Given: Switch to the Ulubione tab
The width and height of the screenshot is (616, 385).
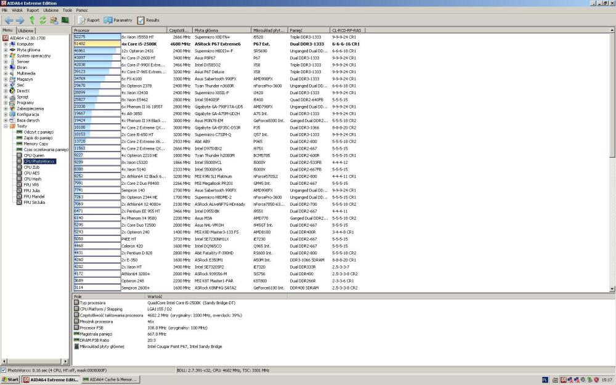Looking at the screenshot, I should (x=26, y=30).
